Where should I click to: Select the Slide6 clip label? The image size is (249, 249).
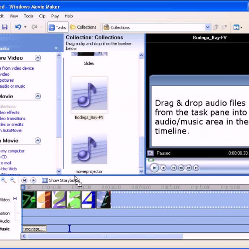pyautogui.click(x=89, y=63)
